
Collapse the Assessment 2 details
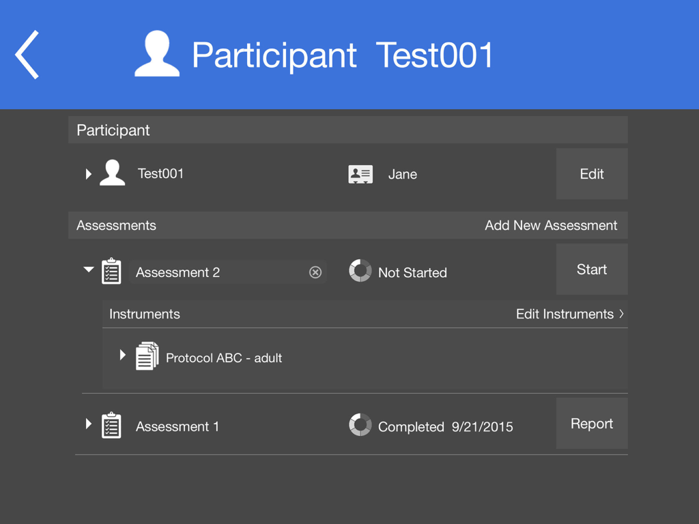tap(88, 270)
